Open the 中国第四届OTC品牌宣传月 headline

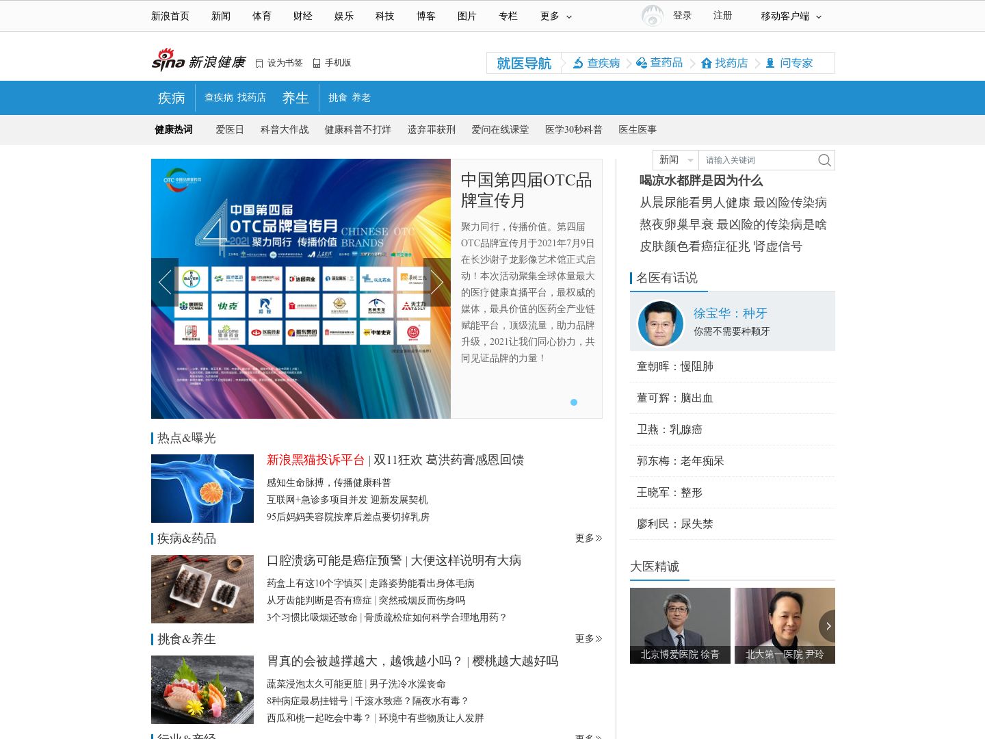(x=527, y=190)
